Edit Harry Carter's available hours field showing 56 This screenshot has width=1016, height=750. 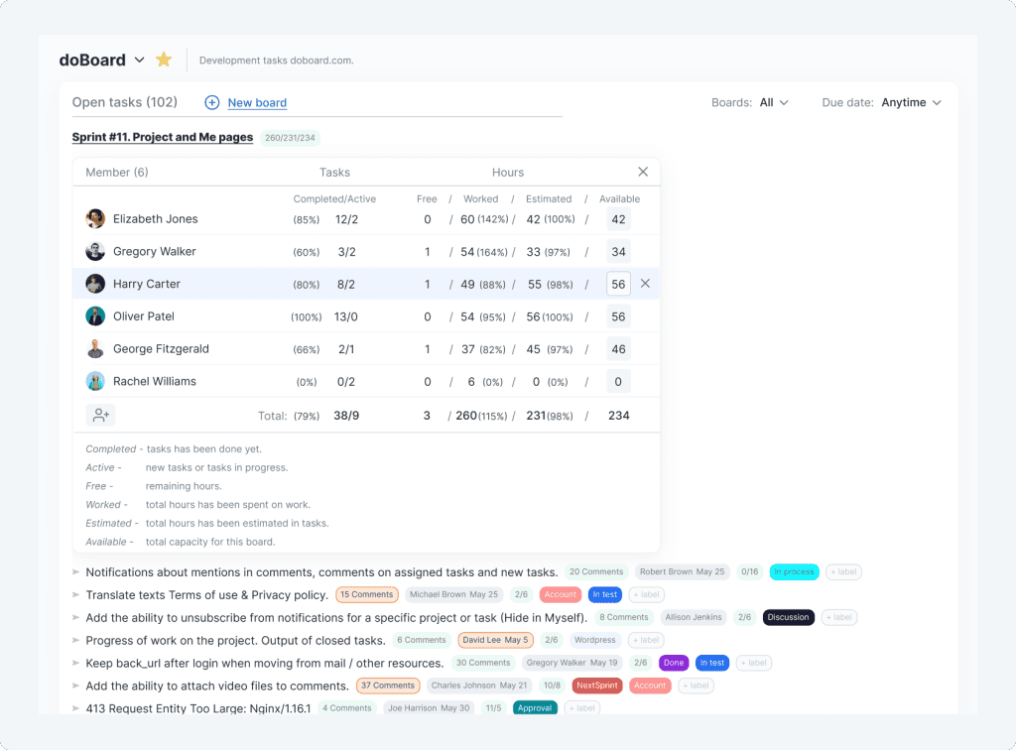click(x=618, y=284)
